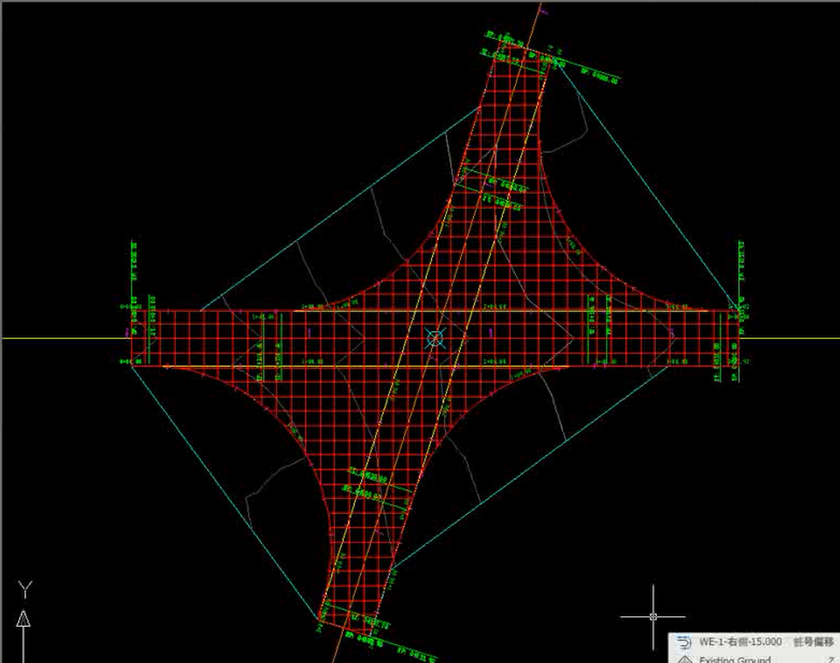Click the cyan center marker at the intersection

(435, 338)
